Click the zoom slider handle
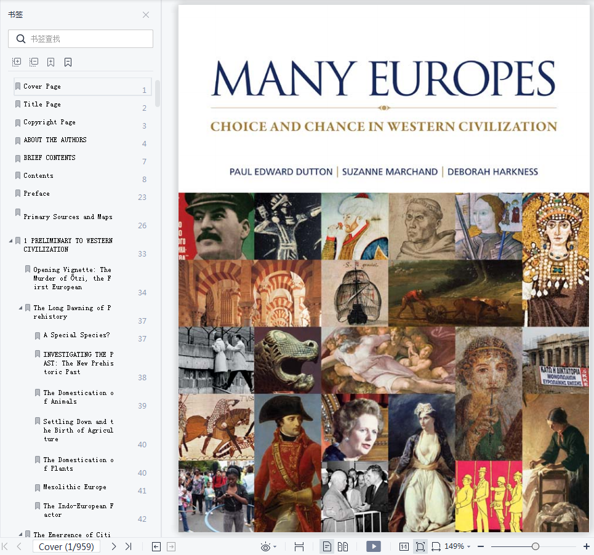 click(536, 546)
